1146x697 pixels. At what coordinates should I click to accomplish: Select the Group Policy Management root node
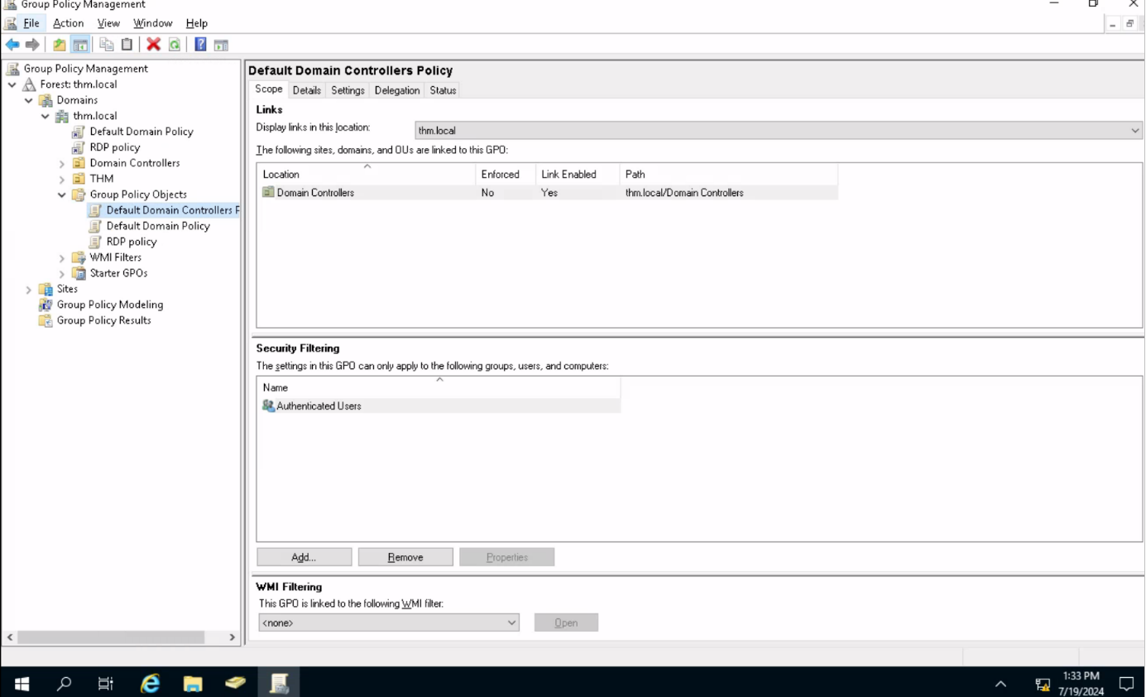pyautogui.click(x=86, y=69)
